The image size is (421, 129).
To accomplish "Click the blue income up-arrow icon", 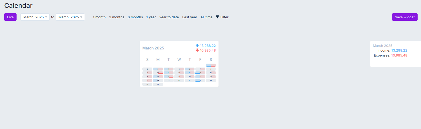I will coord(197,46).
